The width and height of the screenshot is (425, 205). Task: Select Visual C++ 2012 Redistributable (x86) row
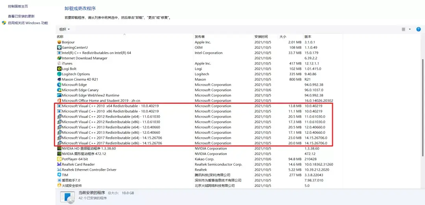(199, 122)
